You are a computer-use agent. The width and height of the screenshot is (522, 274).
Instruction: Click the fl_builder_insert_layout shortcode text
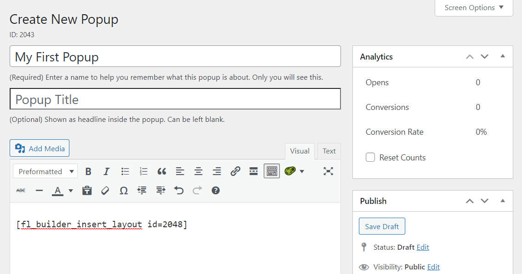point(102,225)
